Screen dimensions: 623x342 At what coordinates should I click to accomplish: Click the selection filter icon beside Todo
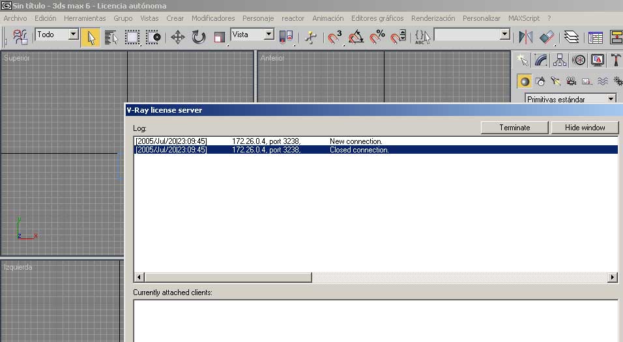coord(20,38)
